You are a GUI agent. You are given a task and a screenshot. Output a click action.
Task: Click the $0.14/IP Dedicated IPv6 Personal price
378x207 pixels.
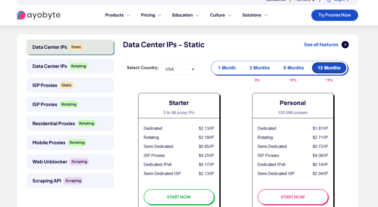320,165
